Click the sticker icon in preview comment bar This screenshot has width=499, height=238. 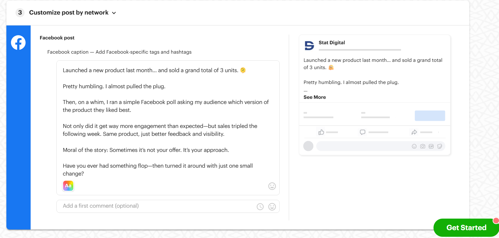click(x=440, y=146)
